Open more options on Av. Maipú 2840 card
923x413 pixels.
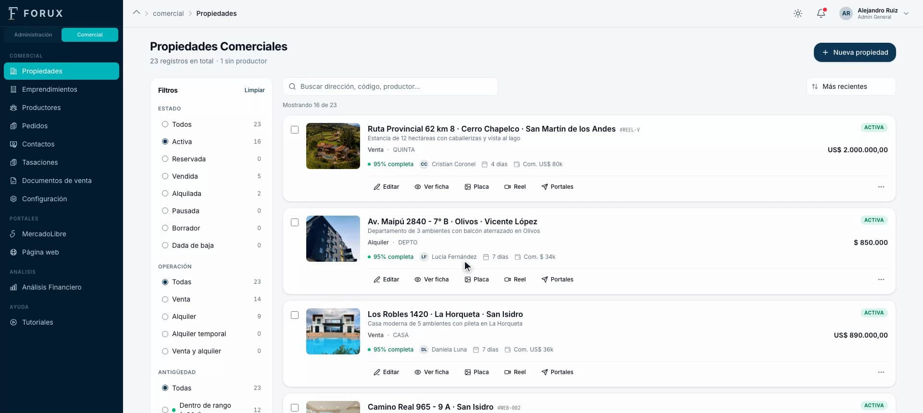[881, 279]
